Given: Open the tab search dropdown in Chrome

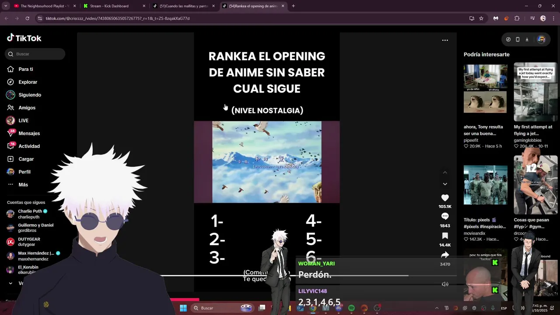Looking at the screenshot, I should (6, 6).
